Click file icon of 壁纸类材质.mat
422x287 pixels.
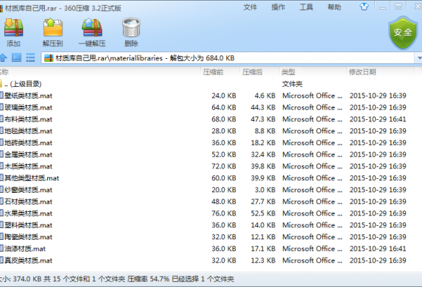click(1, 96)
